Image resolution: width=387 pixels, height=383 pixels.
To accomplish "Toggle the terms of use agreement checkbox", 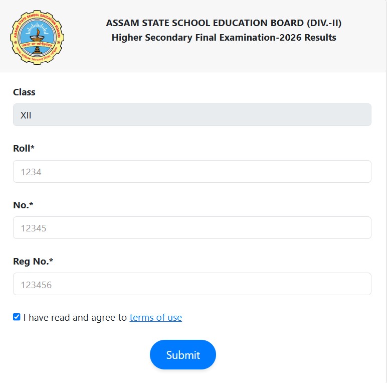I will [17, 317].
